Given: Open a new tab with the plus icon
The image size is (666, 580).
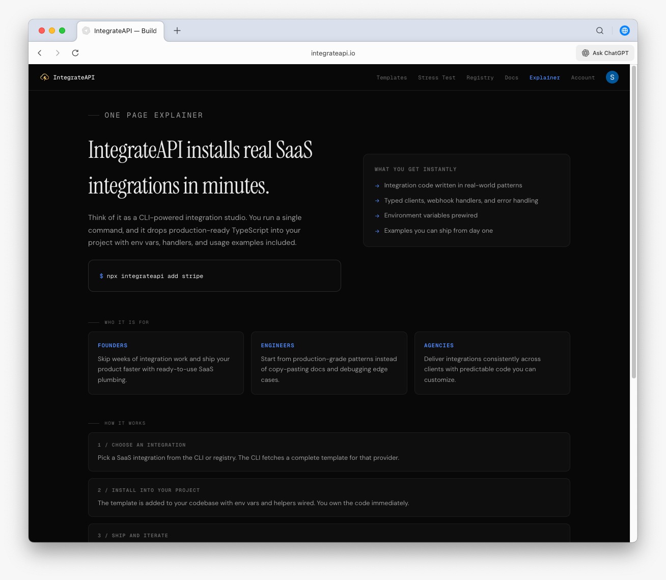Looking at the screenshot, I should coord(177,31).
